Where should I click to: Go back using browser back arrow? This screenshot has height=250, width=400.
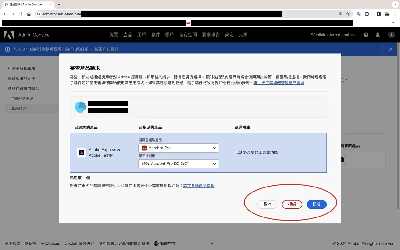[5, 14]
